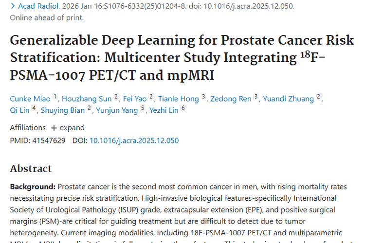This screenshot has height=243, width=365.
Task: Open the DOI link 10.1016/j.acra.2025.12.050
Action: 134,141
